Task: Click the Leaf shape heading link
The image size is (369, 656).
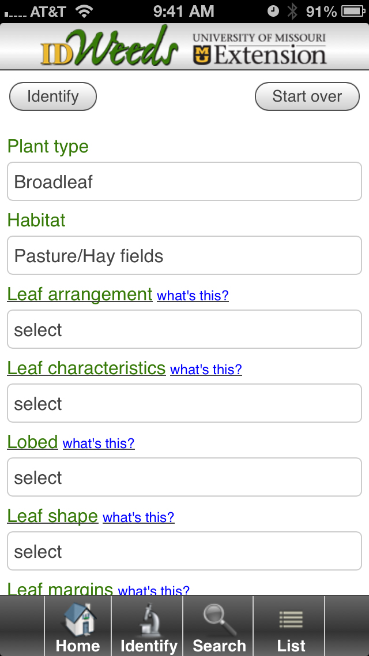Action: coord(52,516)
